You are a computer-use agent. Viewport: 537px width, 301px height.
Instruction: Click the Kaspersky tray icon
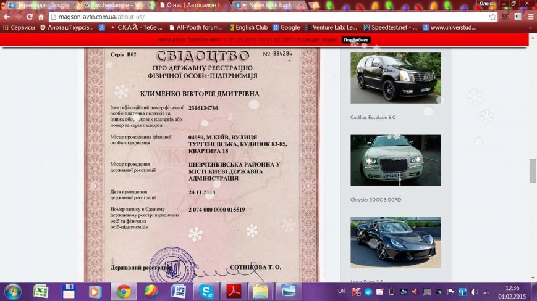[x=356, y=292]
